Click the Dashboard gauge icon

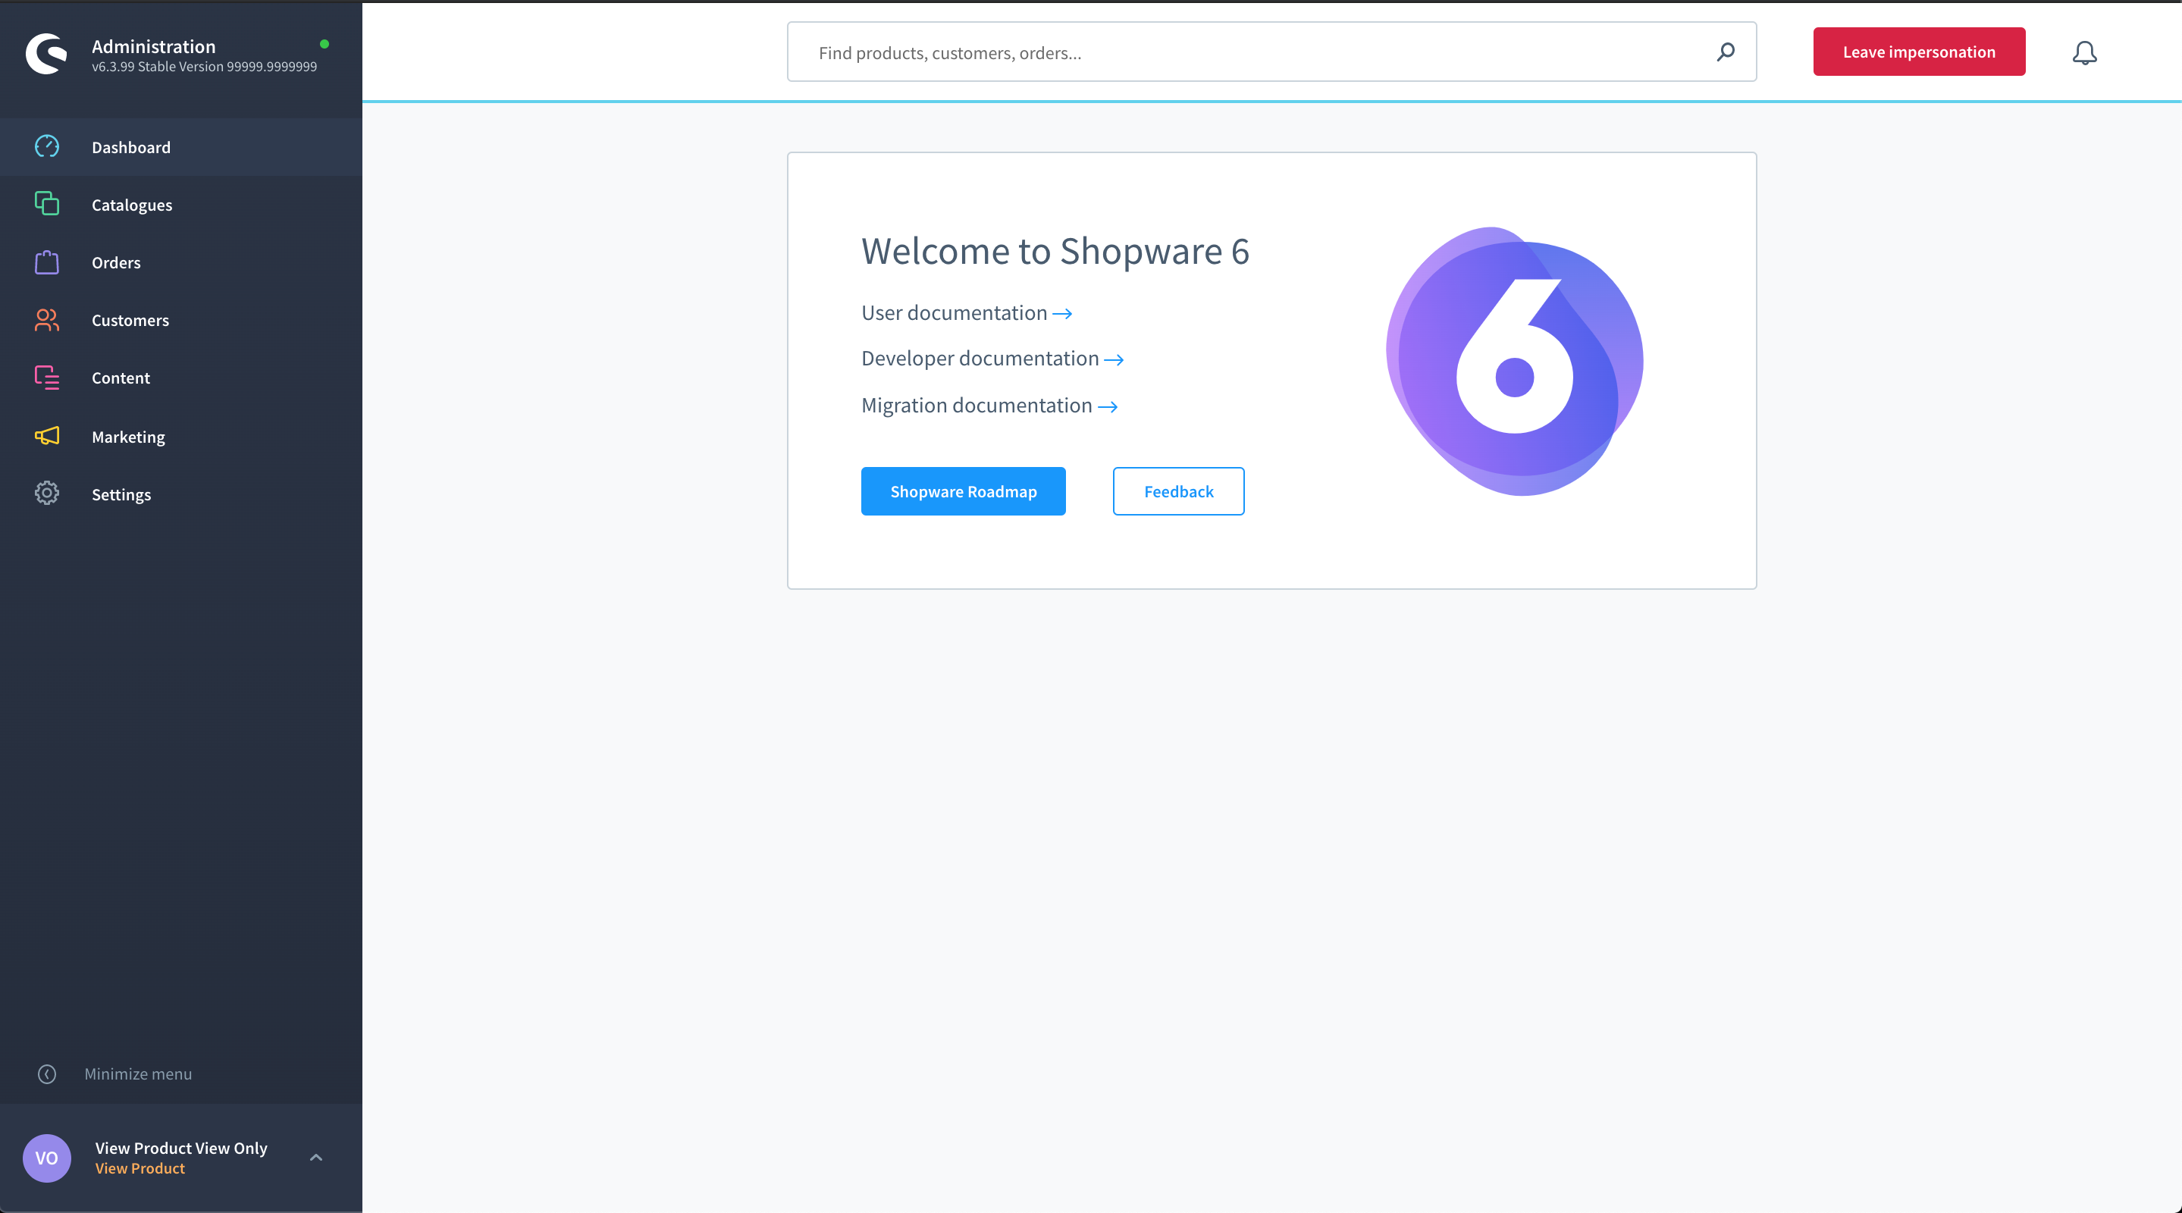[x=46, y=146]
